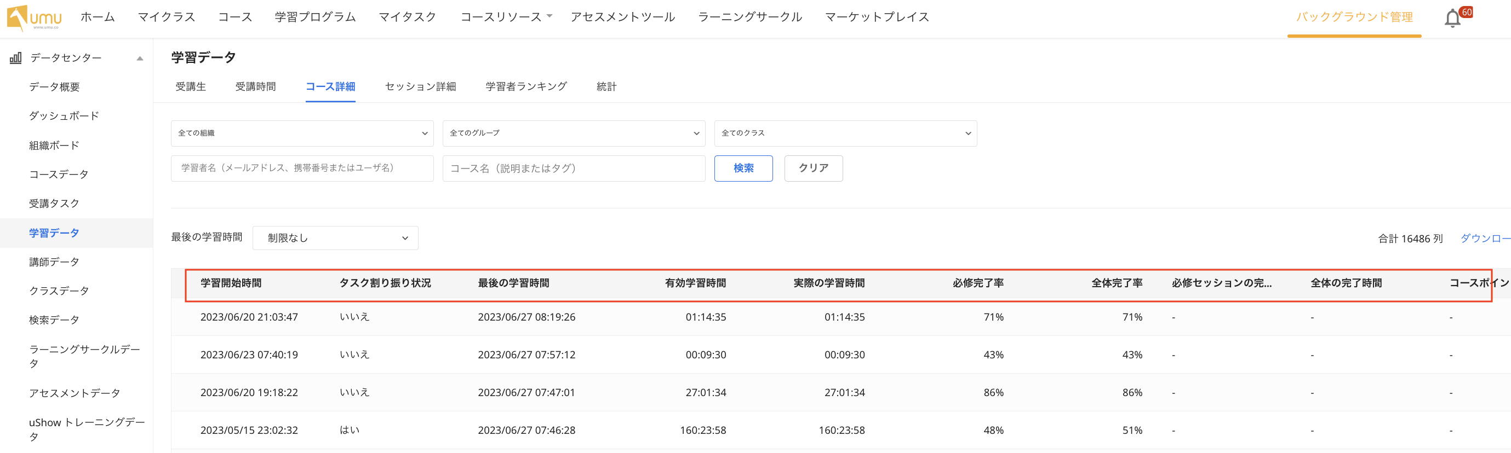Focus the 学習者名 search input field
Screen dimensions: 1511x453
302,168
